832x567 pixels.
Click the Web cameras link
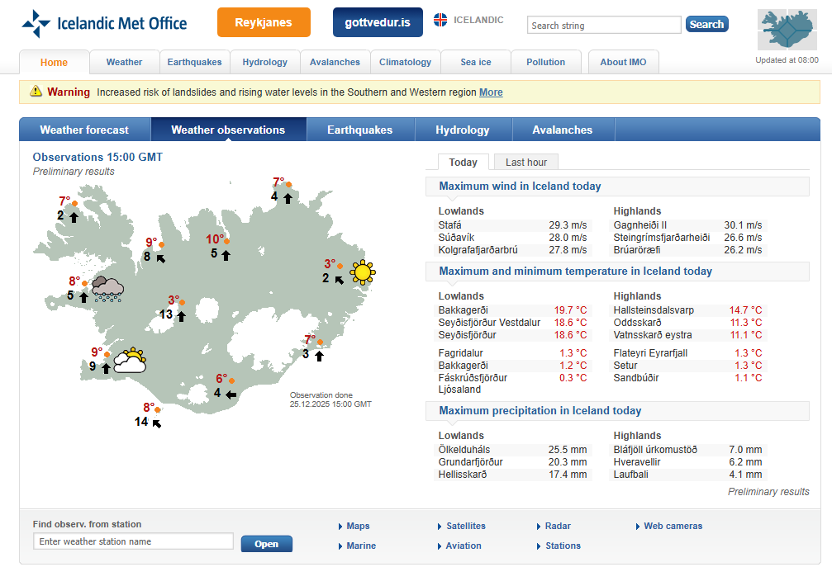pos(673,526)
